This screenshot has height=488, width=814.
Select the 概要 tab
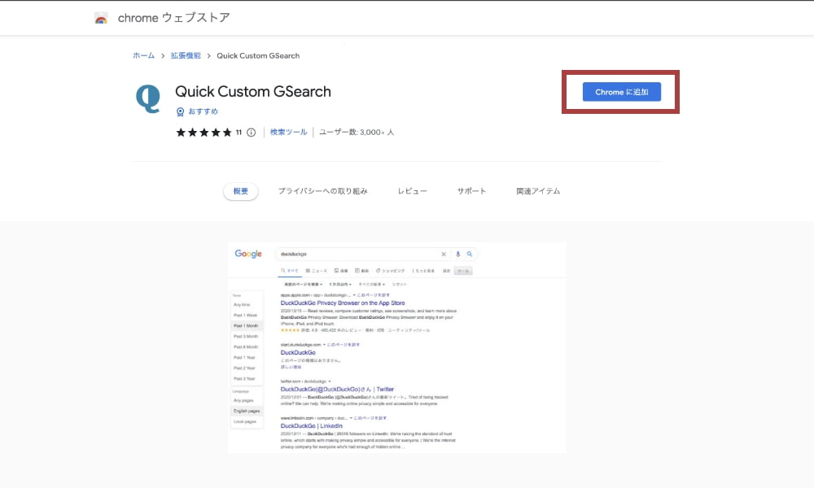click(x=241, y=191)
